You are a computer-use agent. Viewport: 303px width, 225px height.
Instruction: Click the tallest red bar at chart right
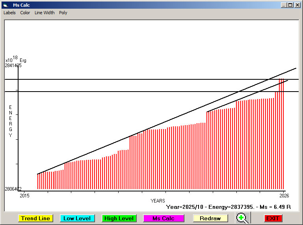[281, 134]
